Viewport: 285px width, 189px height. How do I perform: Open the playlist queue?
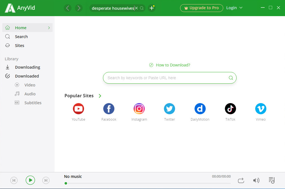pyautogui.click(x=272, y=180)
